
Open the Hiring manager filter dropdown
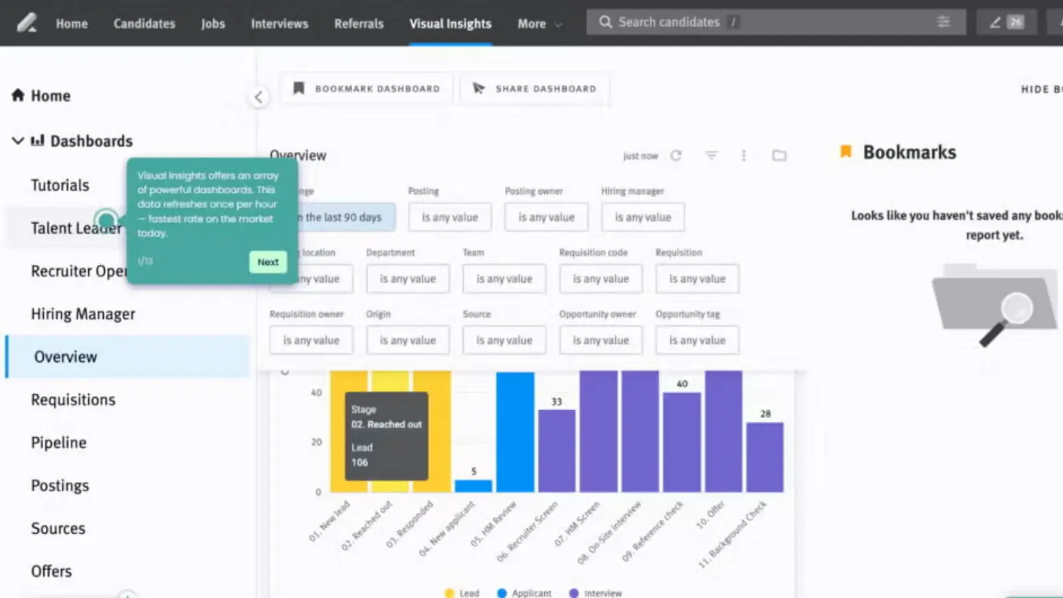coord(642,217)
